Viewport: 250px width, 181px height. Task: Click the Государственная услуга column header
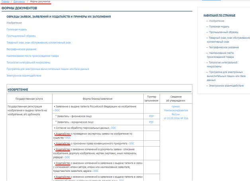point(29,98)
